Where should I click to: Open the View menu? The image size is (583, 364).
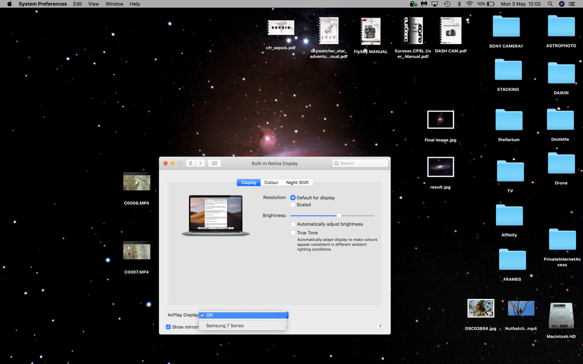93,4
